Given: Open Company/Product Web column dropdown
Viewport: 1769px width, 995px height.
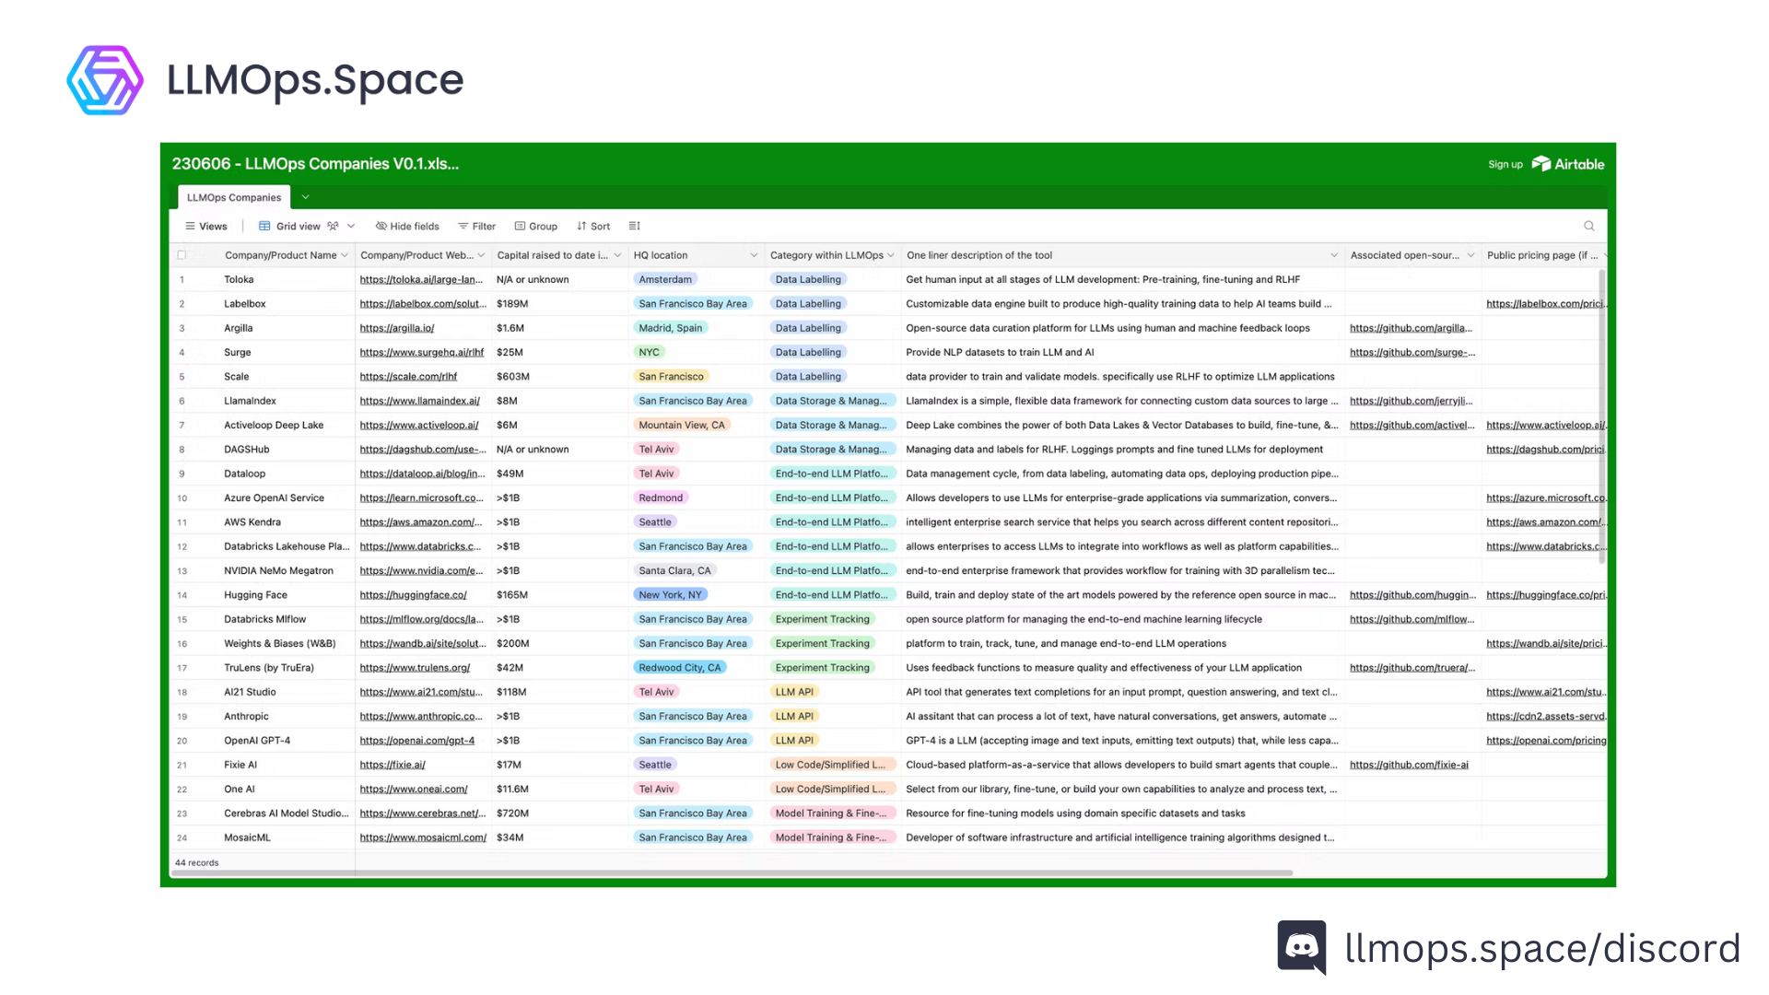Looking at the screenshot, I should click(x=481, y=255).
